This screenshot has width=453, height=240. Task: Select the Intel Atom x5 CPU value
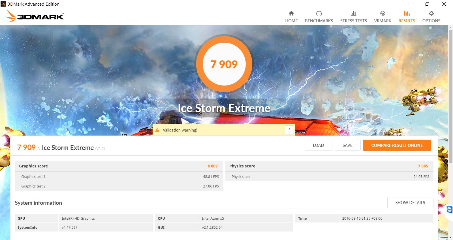(x=213, y=218)
